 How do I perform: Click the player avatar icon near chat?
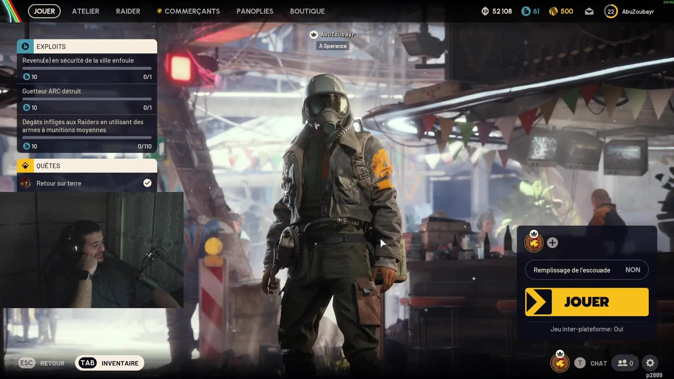tap(560, 362)
